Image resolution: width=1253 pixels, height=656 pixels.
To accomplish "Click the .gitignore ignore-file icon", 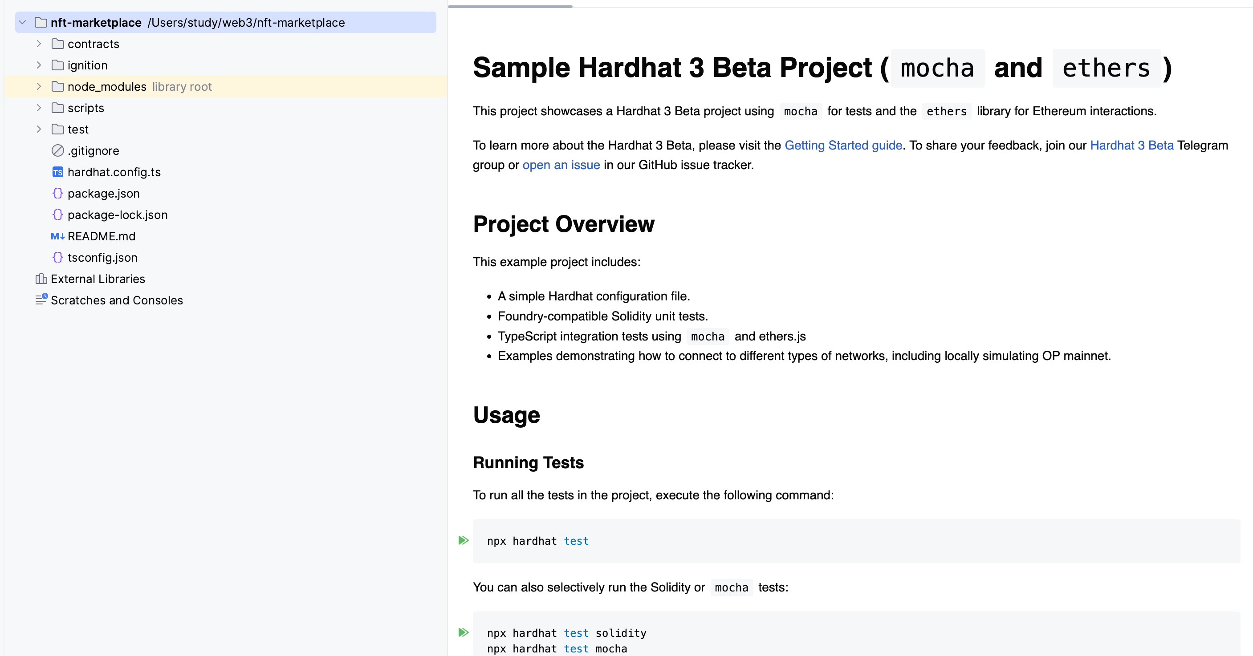I will pos(58,151).
